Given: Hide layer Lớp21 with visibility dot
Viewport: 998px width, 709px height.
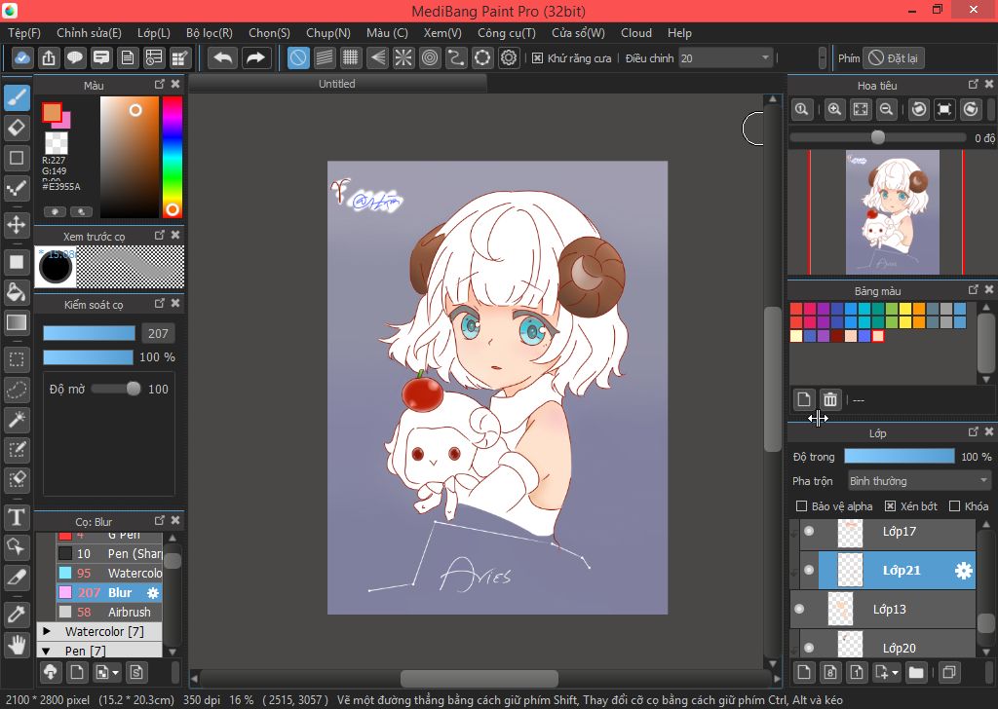Looking at the screenshot, I should click(x=808, y=571).
